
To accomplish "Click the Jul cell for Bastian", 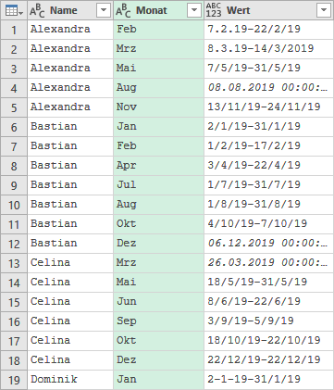I will 158,185.
